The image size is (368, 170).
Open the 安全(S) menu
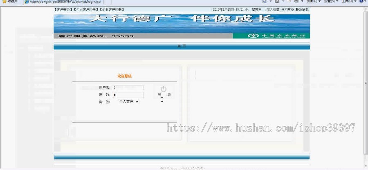331,1
